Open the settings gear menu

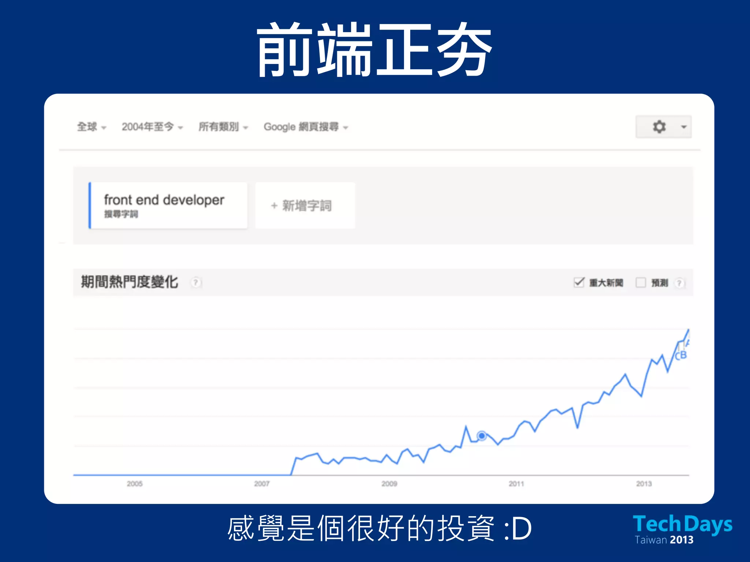coord(659,127)
